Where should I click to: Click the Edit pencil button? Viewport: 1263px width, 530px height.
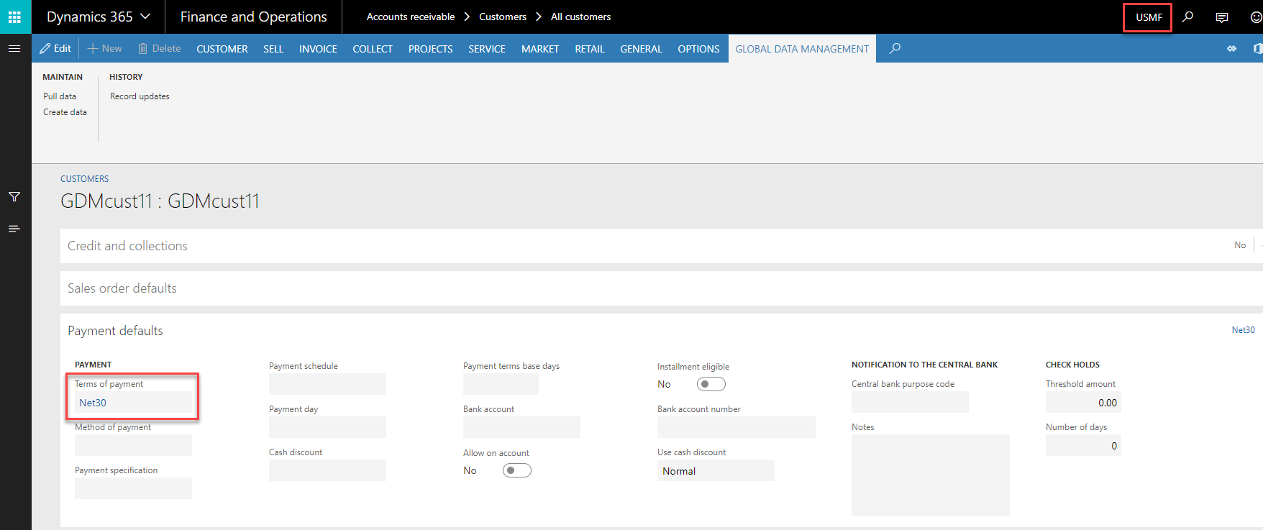pos(55,48)
